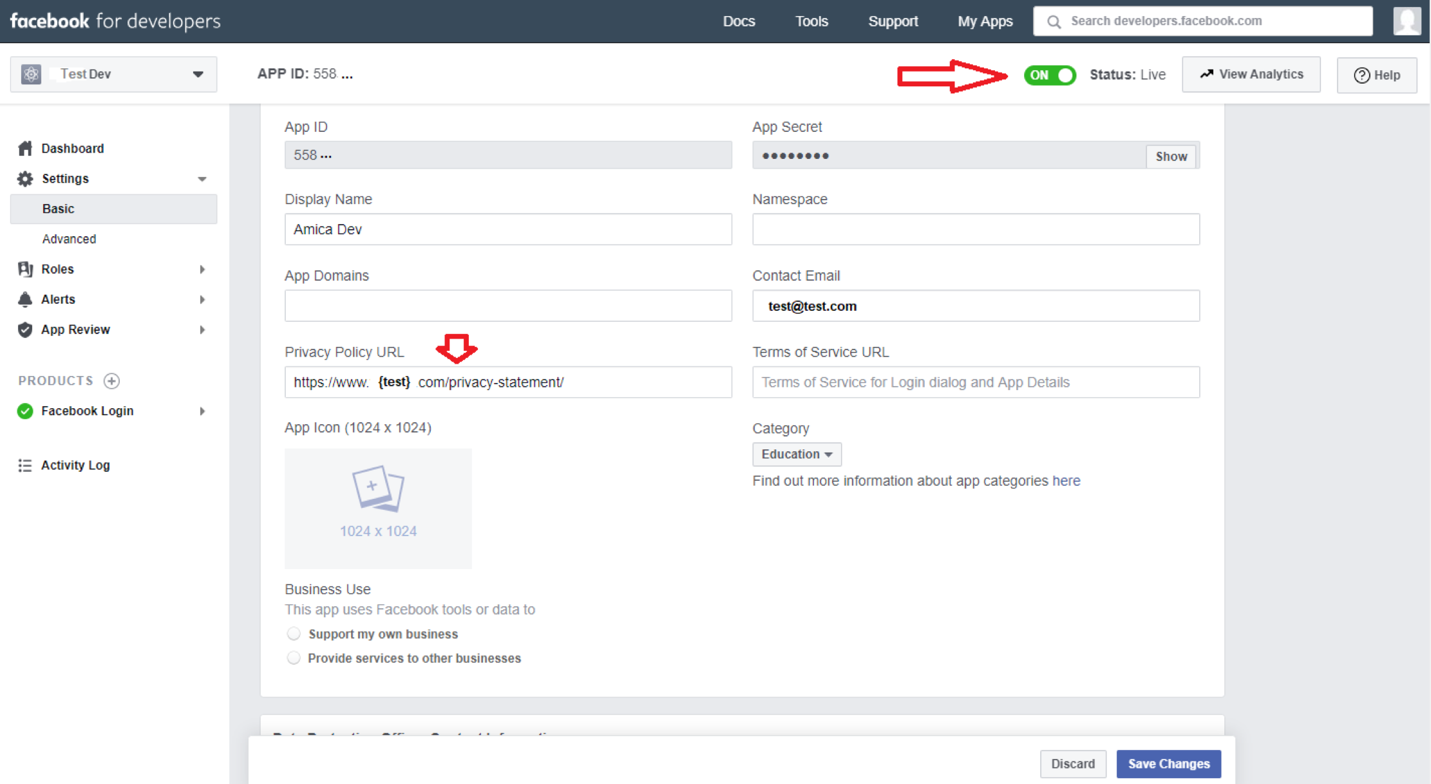Open the Education category dropdown
Viewport: 1431px width, 784px height.
pos(797,454)
